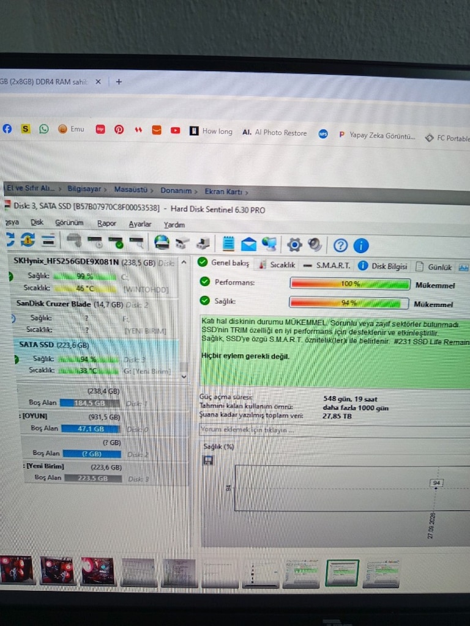Click the networked computer monitor icon
Screen dimensions: 470x626
click(269, 244)
